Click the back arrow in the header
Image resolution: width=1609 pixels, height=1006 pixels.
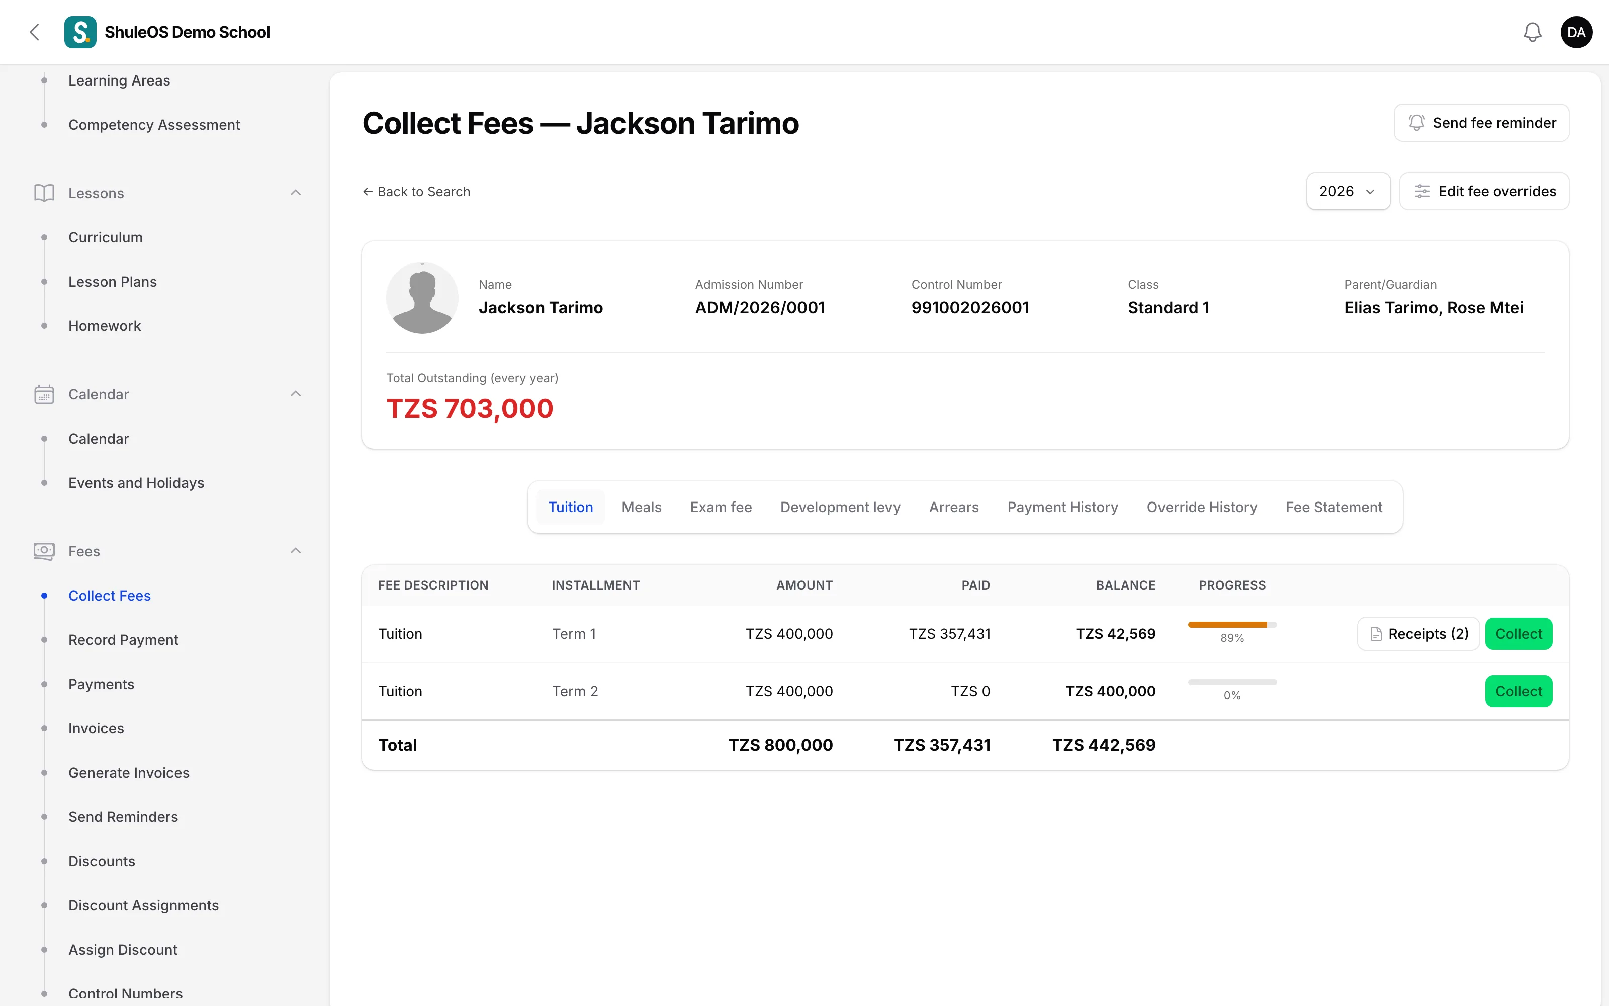35,32
